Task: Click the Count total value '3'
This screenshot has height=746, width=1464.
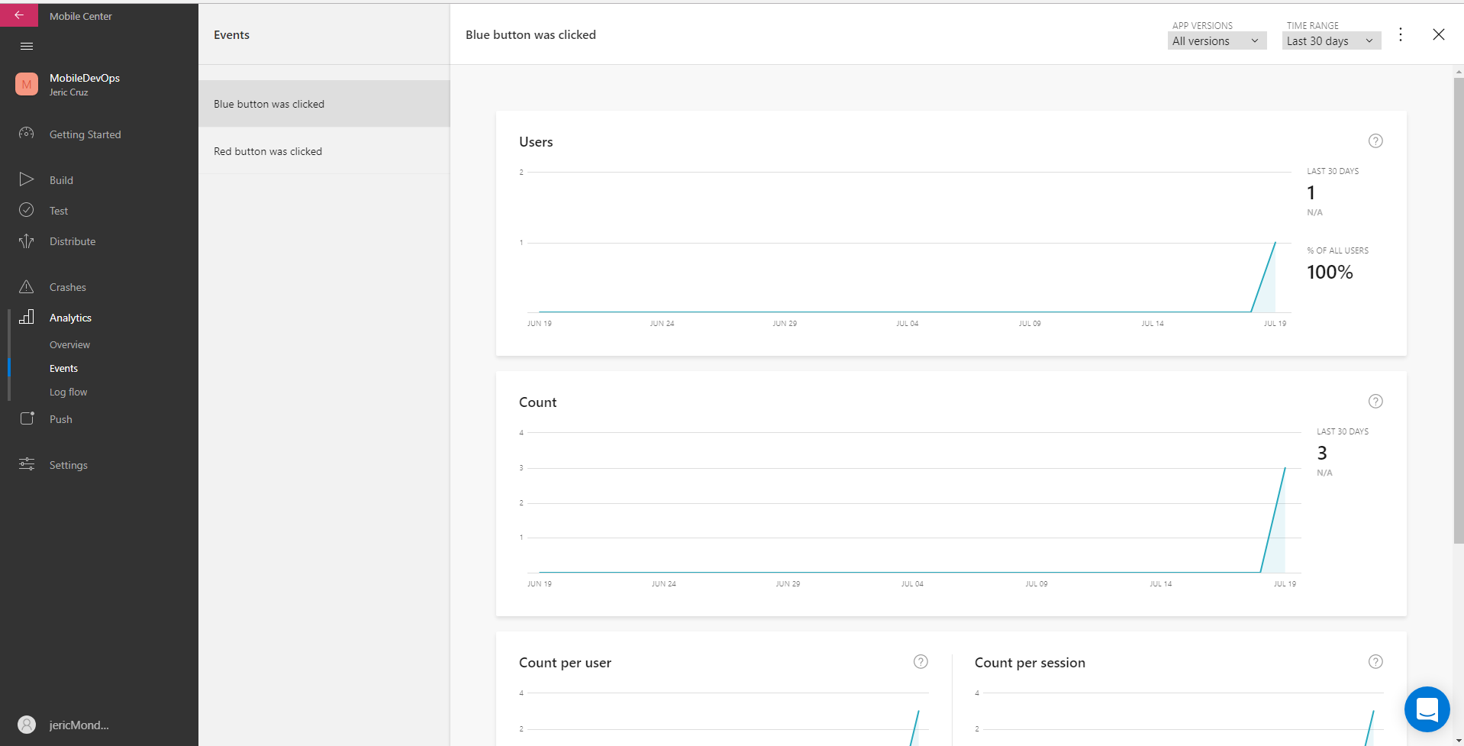Action: pyautogui.click(x=1322, y=453)
